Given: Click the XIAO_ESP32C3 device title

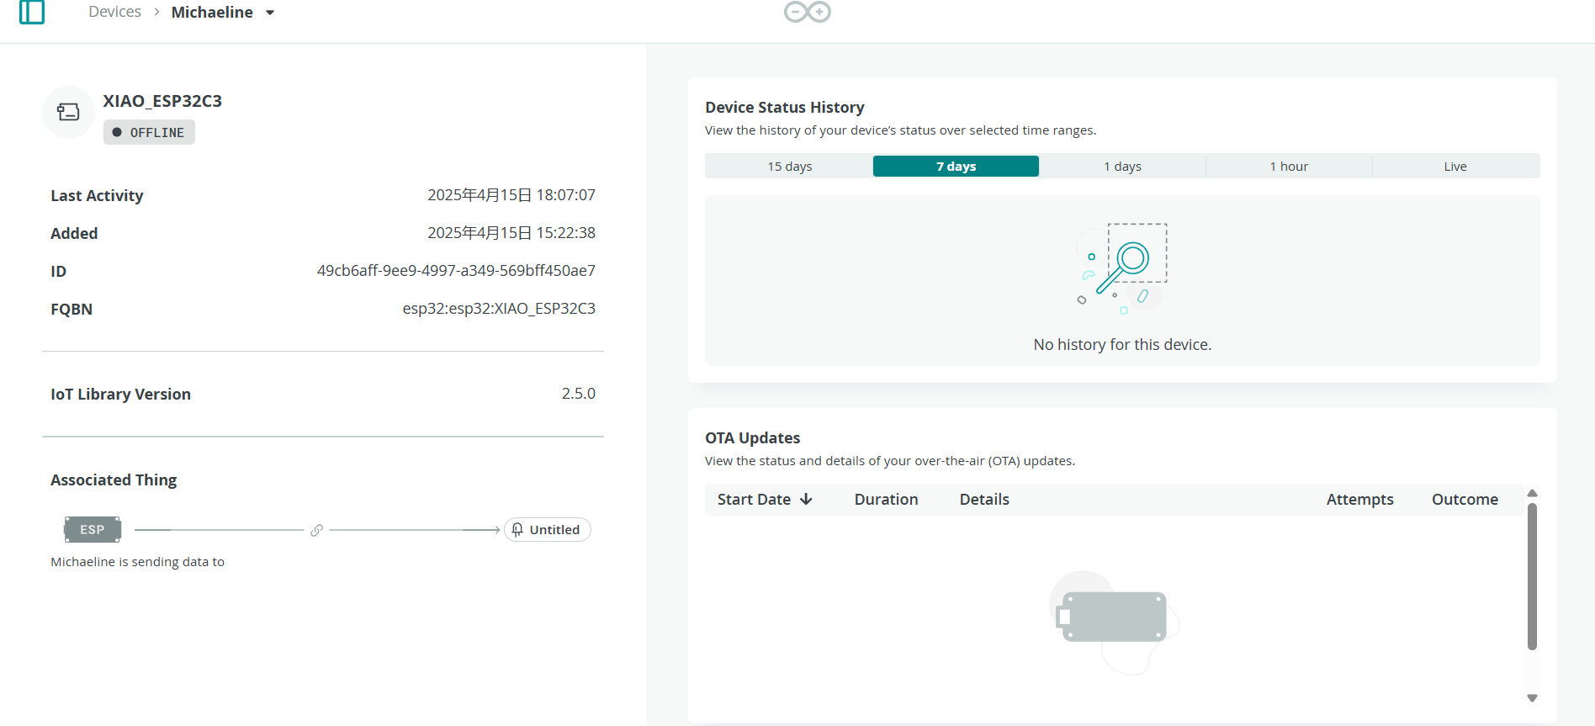Looking at the screenshot, I should click(162, 101).
